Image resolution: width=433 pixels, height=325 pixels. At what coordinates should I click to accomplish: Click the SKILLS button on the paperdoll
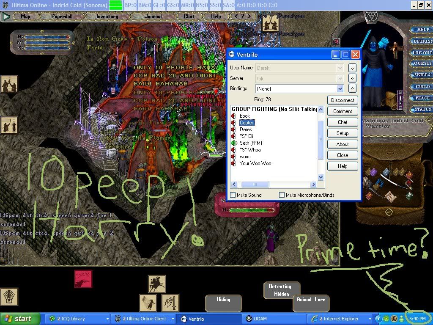coord(422,75)
